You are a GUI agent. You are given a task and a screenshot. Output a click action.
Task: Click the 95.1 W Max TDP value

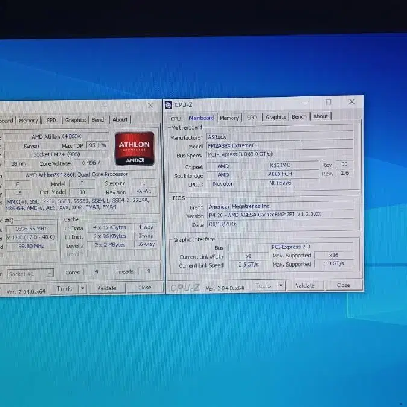point(97,145)
